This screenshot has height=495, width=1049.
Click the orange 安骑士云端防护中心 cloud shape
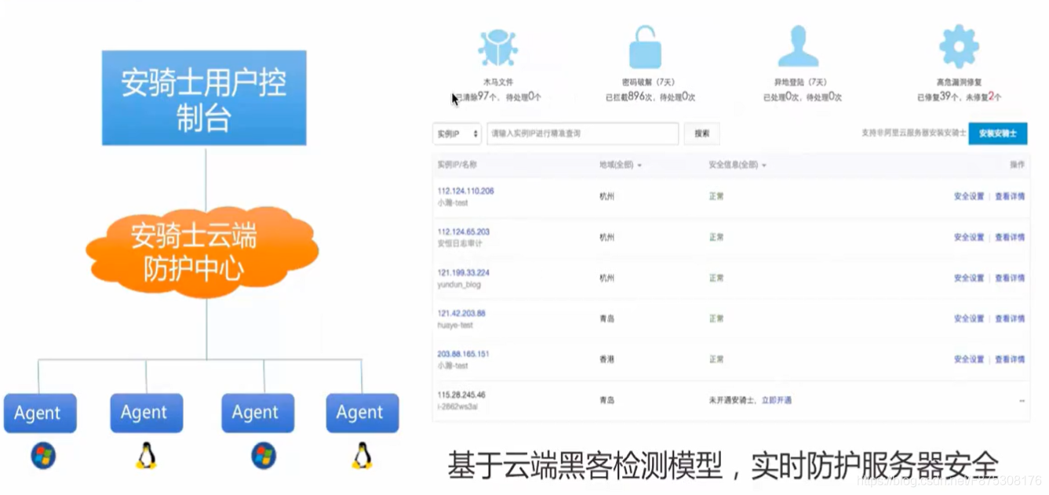point(202,251)
